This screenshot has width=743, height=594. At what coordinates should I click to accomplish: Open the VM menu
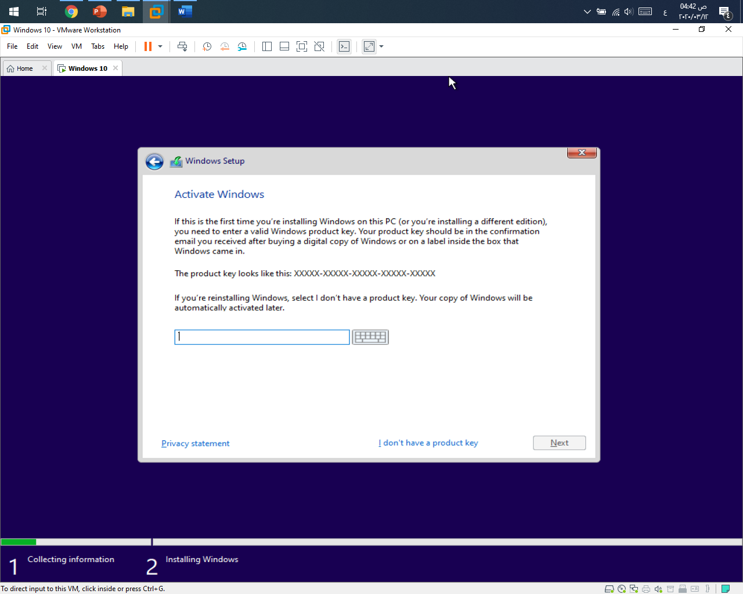[77, 46]
